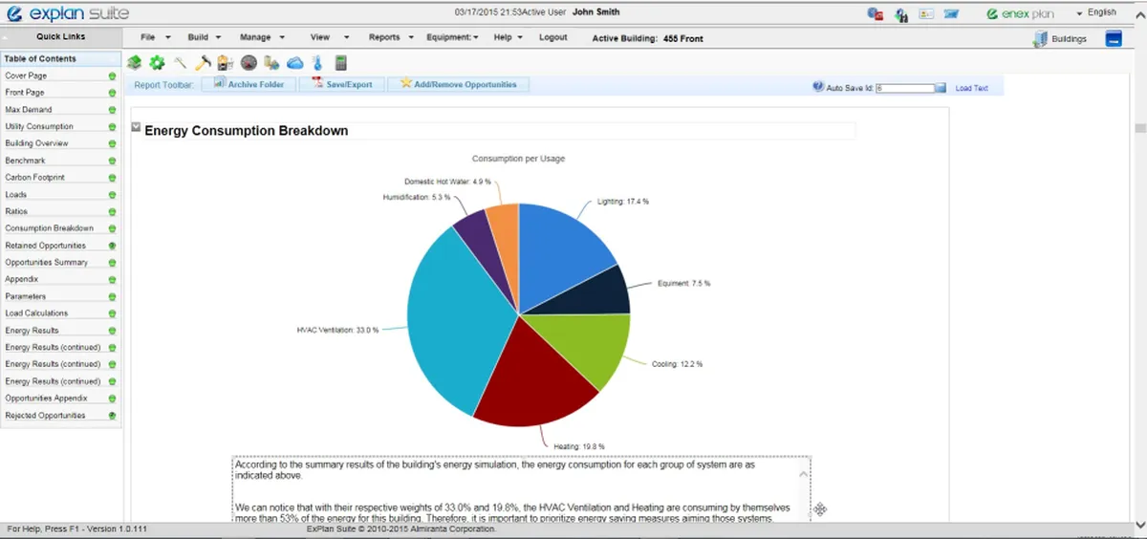Open Opportunities Appendix in table of contents
Screen dimensions: 1147x539
46,398
